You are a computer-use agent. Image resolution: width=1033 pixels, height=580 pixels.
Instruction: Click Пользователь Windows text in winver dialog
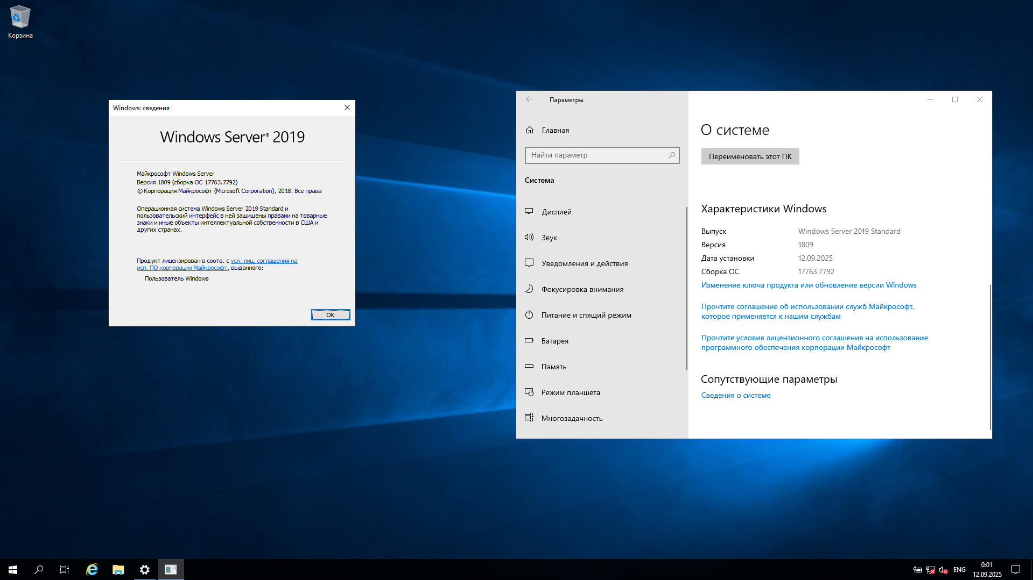[x=177, y=278]
